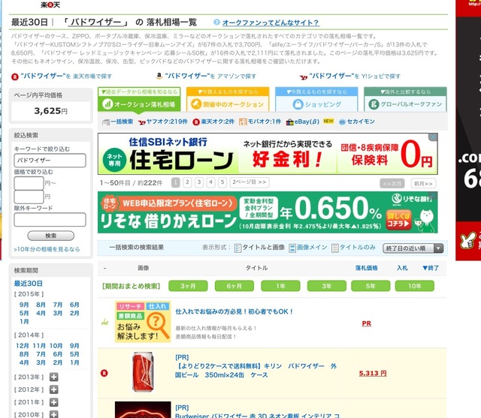Click the maximum price input field
The height and width of the screenshot is (418, 481).
tap(29, 197)
